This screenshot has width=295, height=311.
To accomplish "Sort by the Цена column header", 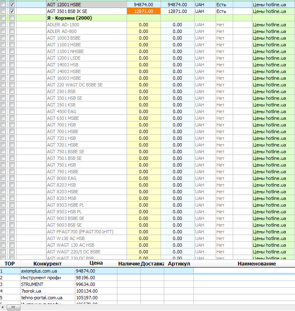I will (x=96, y=263).
